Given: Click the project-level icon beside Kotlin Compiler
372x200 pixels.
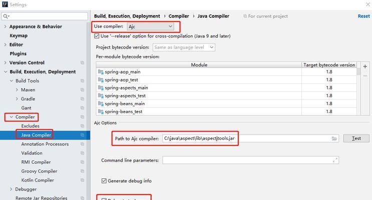Looking at the screenshot, I should (x=82, y=180).
